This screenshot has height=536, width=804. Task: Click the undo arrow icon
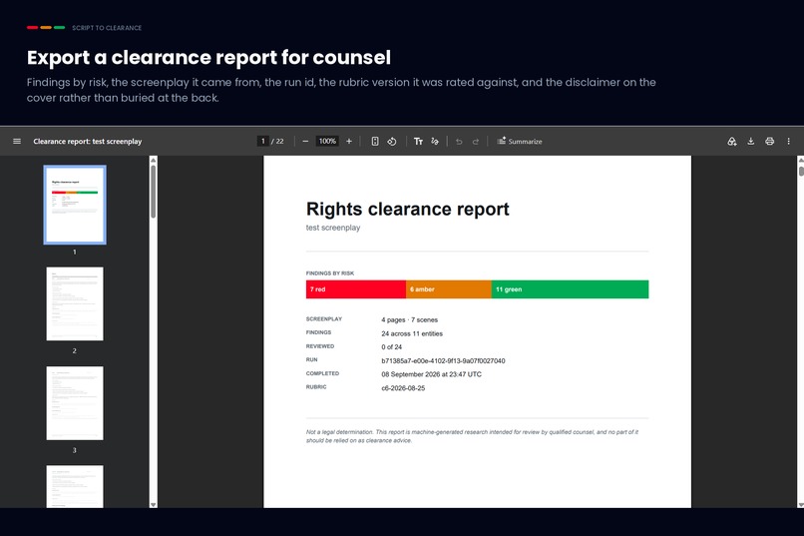coord(459,141)
